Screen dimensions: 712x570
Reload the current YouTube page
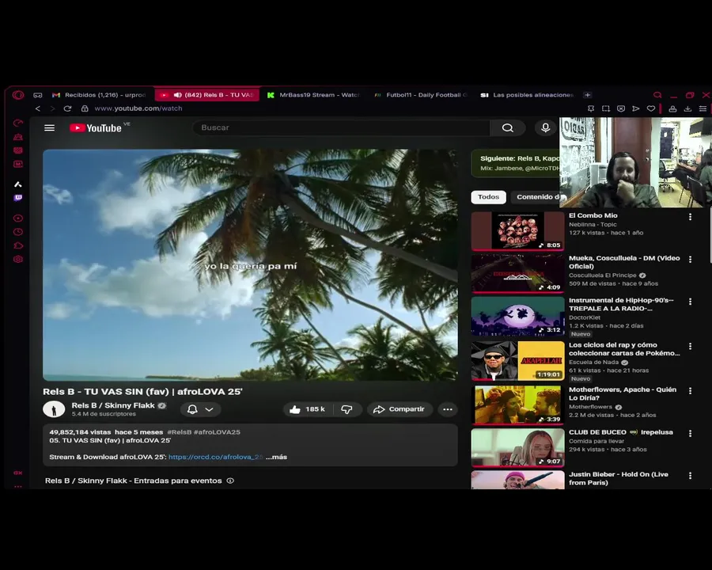tap(67, 108)
